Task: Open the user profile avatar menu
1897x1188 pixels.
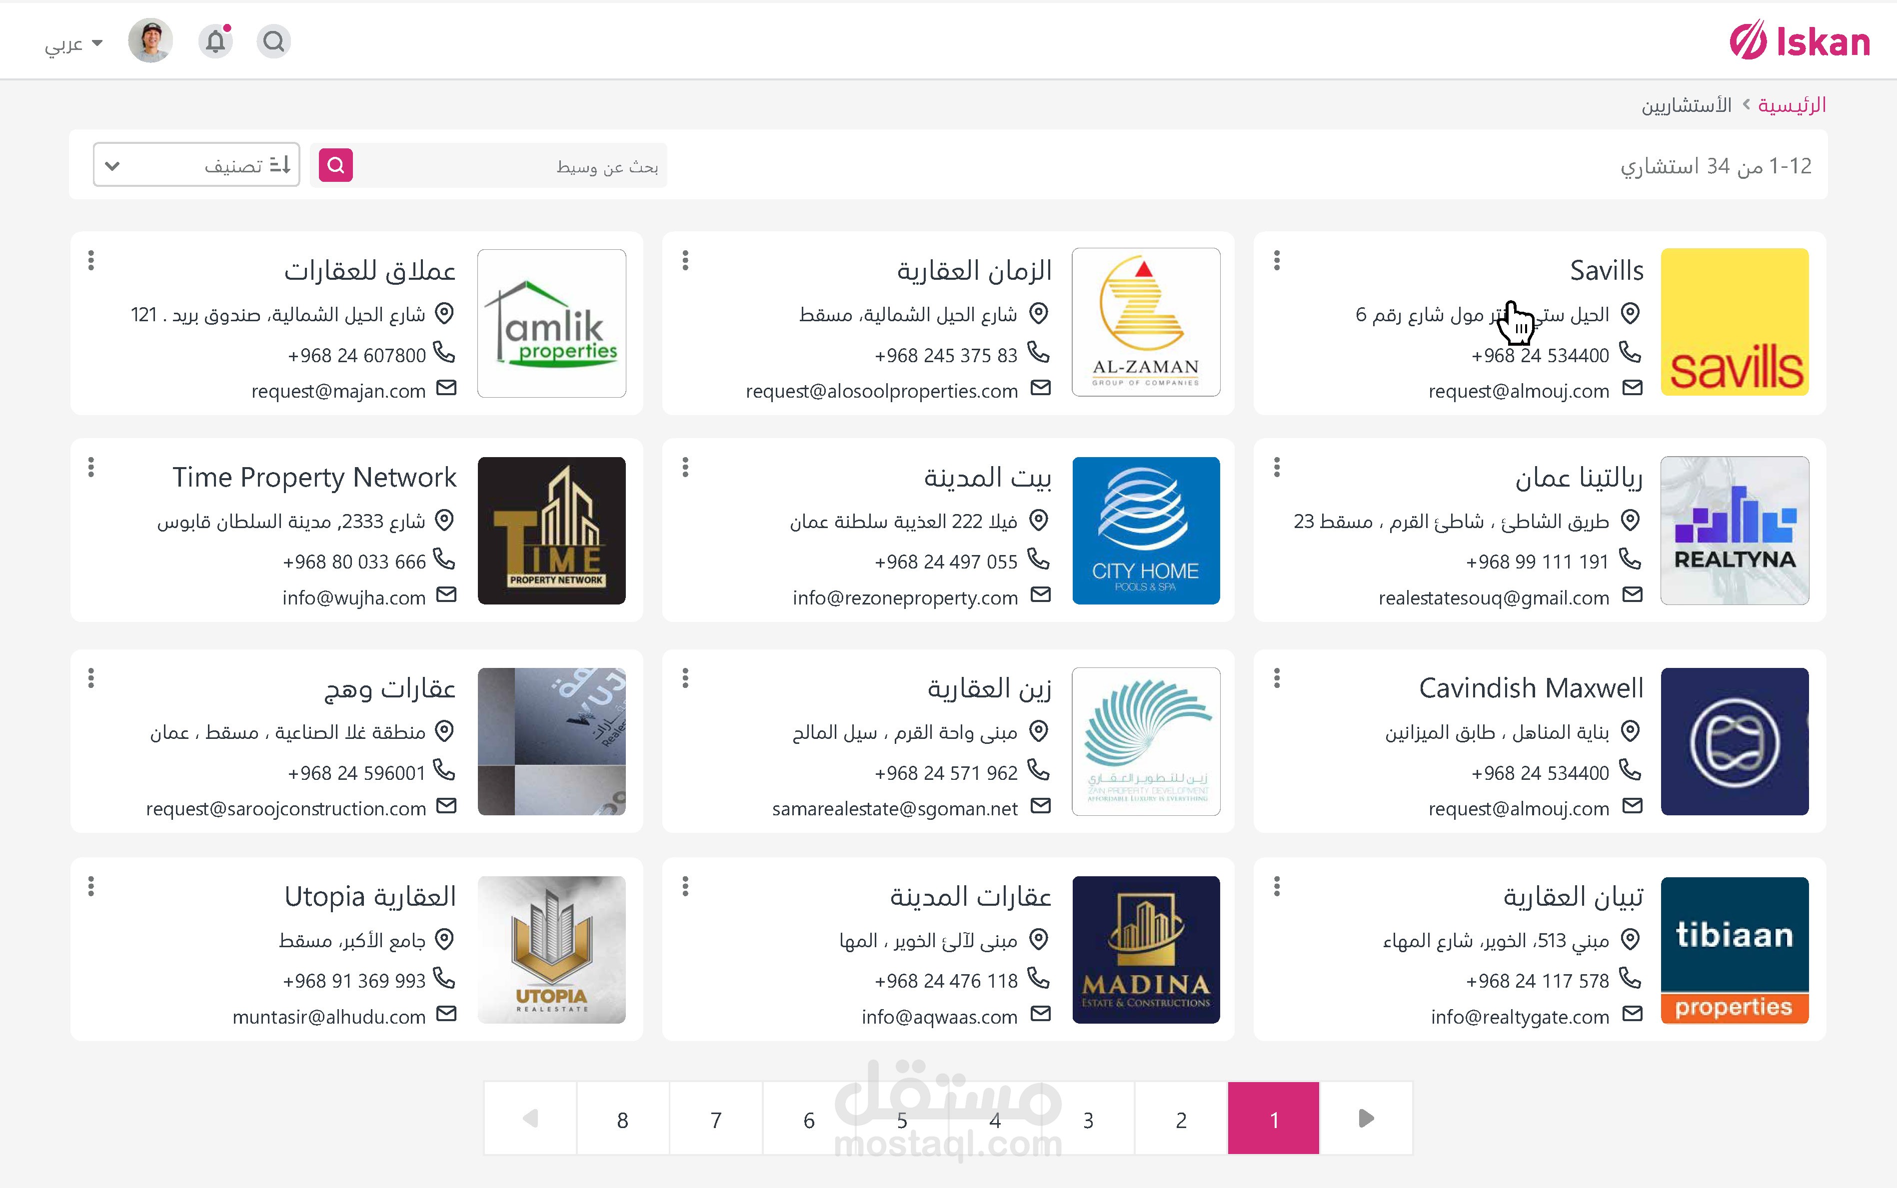Action: 150,41
